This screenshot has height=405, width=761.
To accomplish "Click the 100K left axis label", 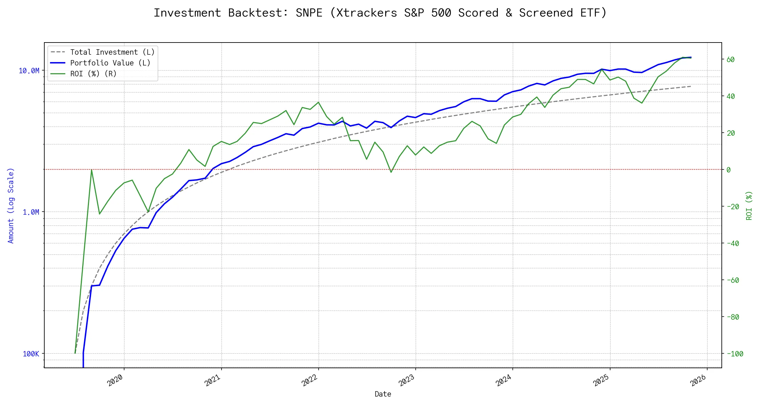I will click(x=31, y=354).
